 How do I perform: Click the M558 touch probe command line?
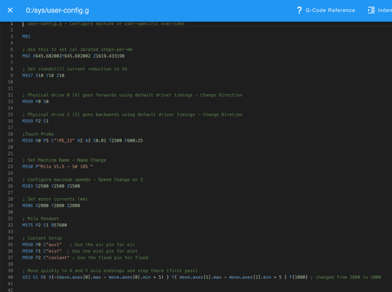82,140
